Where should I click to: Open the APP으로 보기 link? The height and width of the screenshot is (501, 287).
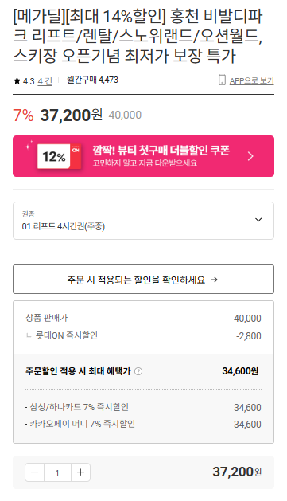tap(251, 80)
